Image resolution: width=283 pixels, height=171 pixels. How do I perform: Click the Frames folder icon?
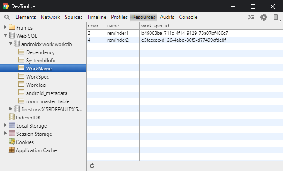[12, 27]
